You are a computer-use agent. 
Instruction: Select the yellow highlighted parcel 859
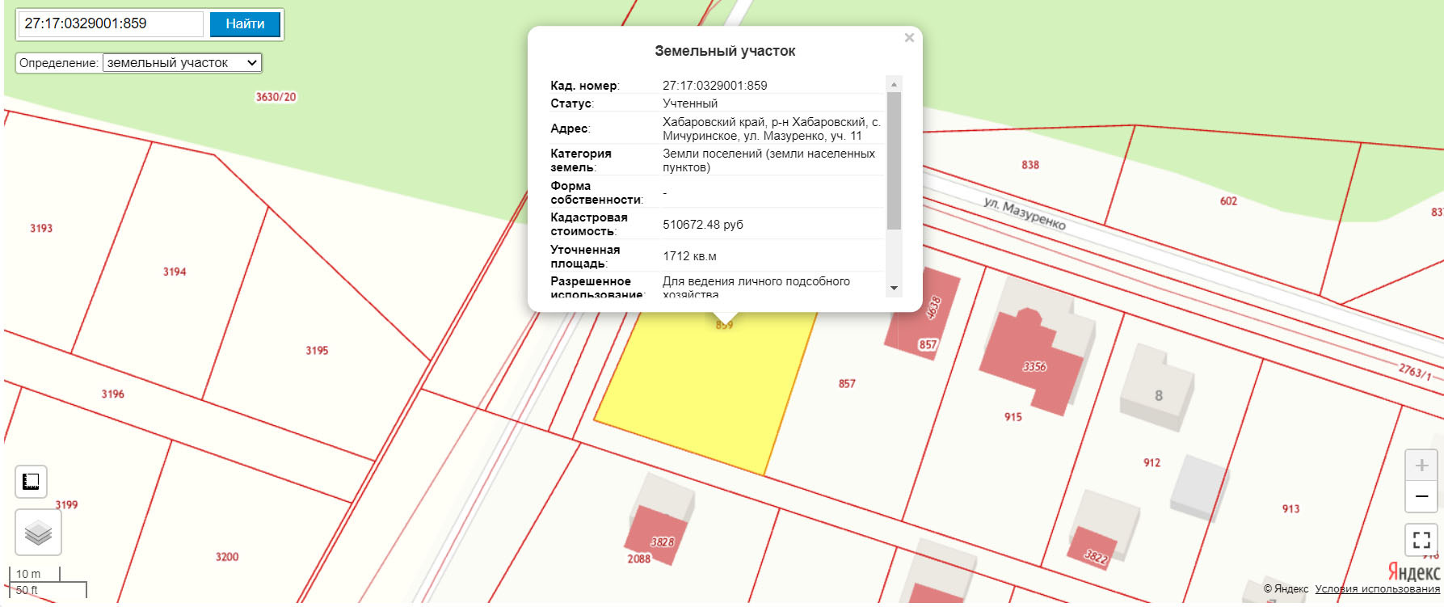[x=703, y=388]
